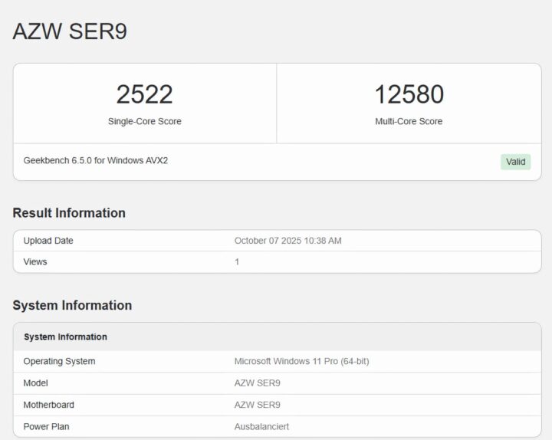Click the Power Plan label

(x=46, y=427)
